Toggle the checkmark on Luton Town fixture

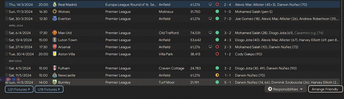point(7,40)
